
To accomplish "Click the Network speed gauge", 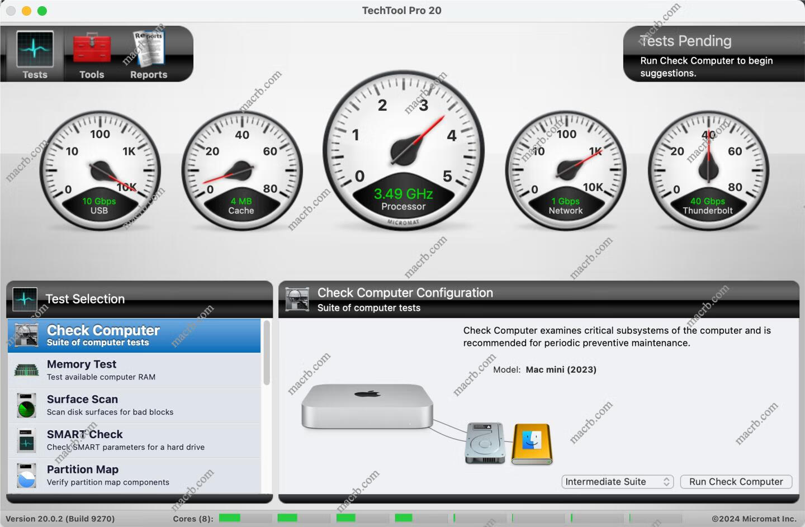I will click(566, 171).
